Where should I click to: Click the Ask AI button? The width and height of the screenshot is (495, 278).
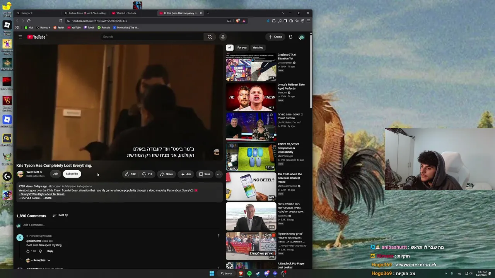pos(186,174)
